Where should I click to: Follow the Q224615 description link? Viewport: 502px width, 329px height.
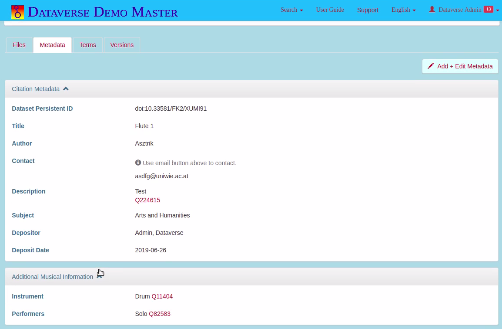(147, 200)
